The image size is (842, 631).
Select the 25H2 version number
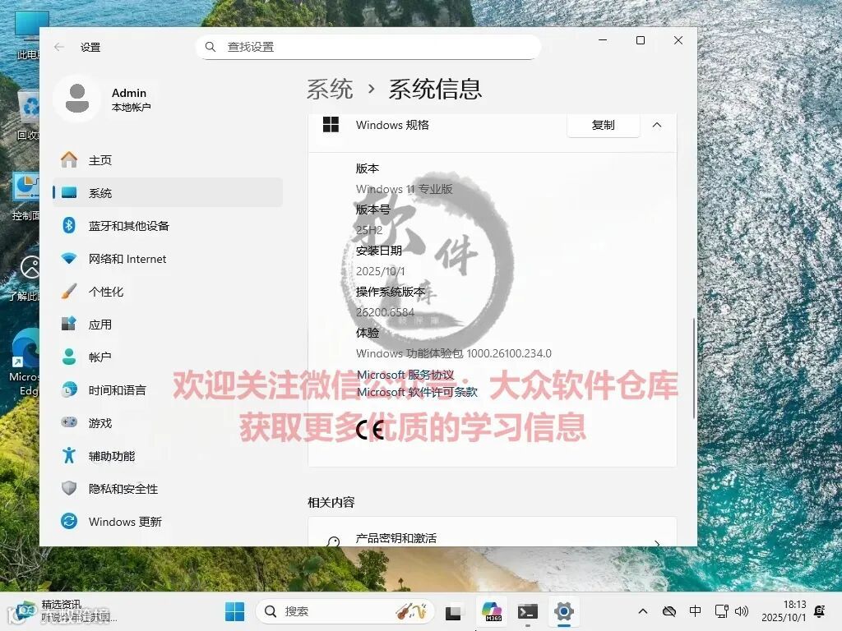pos(369,230)
